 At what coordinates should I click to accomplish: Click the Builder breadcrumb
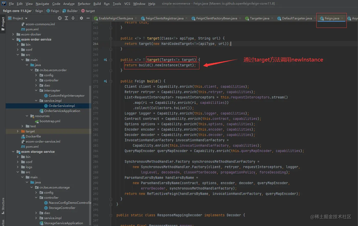[70, 11]
